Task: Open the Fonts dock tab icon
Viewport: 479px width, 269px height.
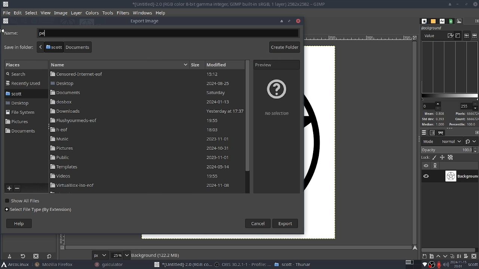Action: pyautogui.click(x=442, y=21)
